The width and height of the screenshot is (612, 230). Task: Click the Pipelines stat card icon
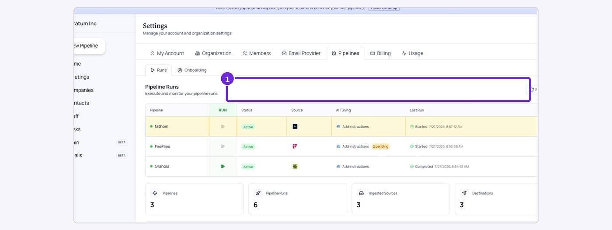pyautogui.click(x=155, y=193)
